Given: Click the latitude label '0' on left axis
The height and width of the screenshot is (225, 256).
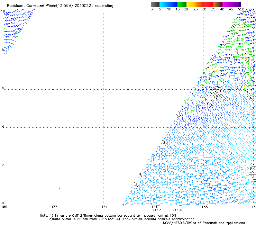Looking at the screenshot, I should click(3, 203).
